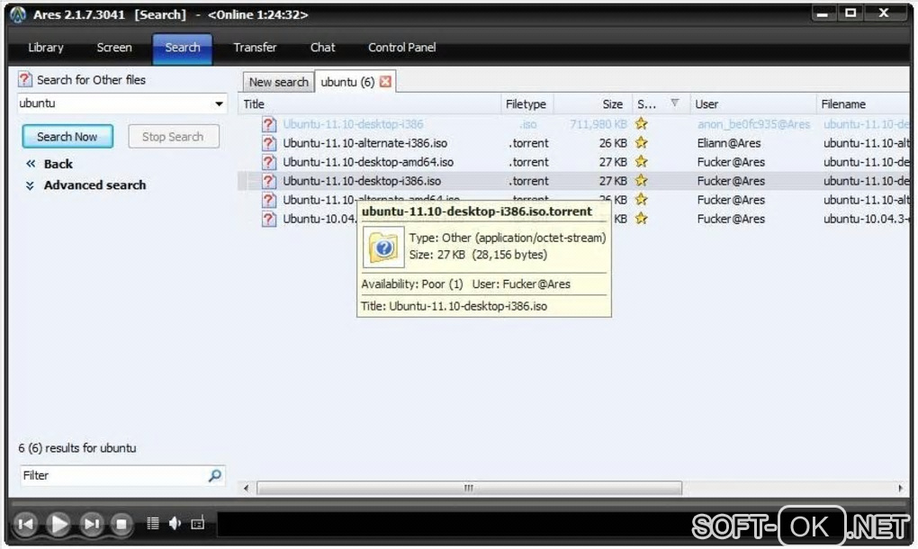
Task: Click star in Ubuntu-11.10-desktop-amd64.iso row
Action: 642,161
